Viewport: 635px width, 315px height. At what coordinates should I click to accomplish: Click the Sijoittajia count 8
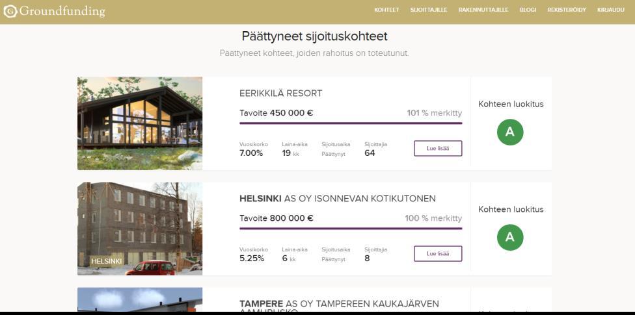[x=367, y=258]
